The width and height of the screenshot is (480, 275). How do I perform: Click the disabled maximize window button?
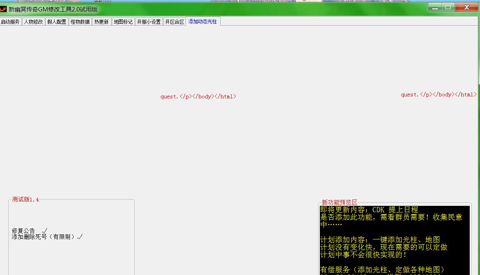pos(448,8)
